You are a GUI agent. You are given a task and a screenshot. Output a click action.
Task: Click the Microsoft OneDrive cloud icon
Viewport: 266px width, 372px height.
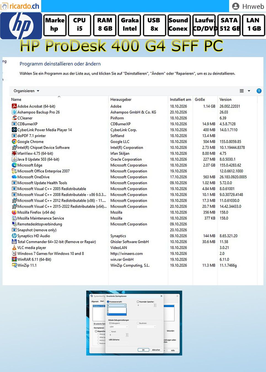[x=14, y=177]
